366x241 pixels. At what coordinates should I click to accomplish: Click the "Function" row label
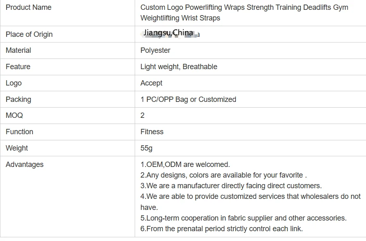click(x=19, y=132)
